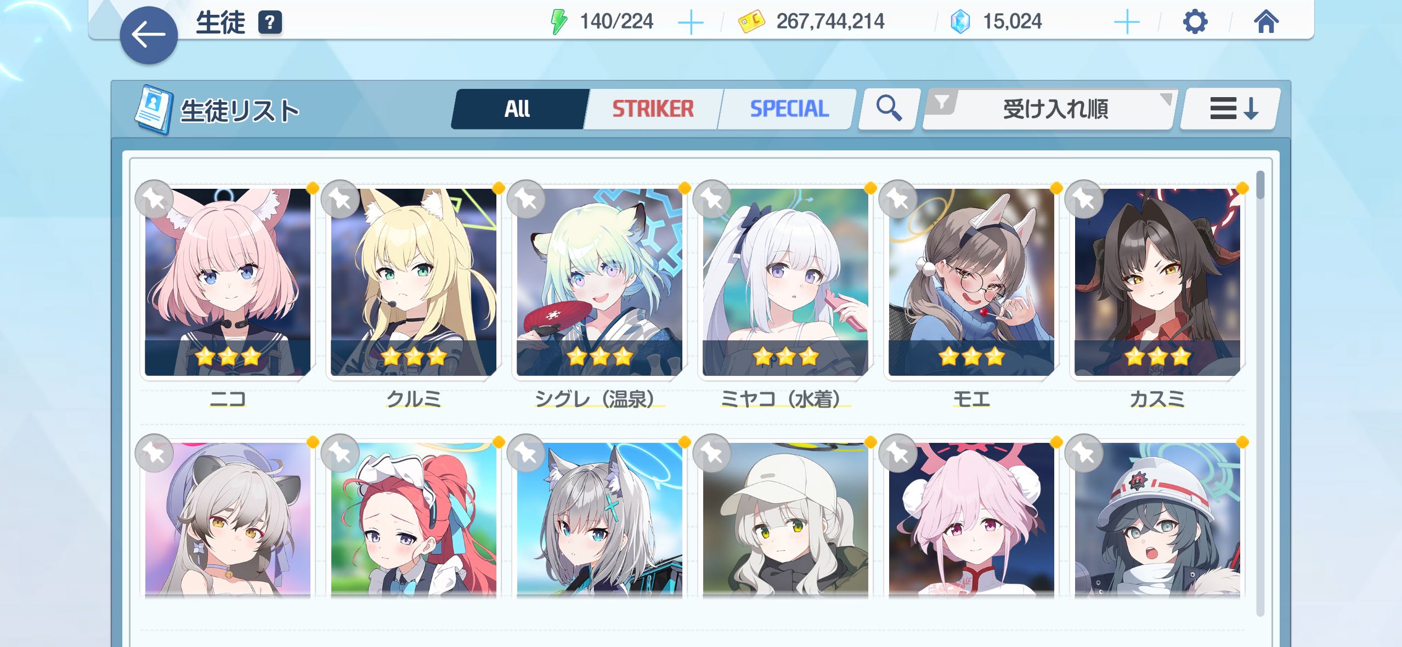This screenshot has height=647, width=1402.
Task: Click the student list vertical scrollbar
Action: [1260, 393]
